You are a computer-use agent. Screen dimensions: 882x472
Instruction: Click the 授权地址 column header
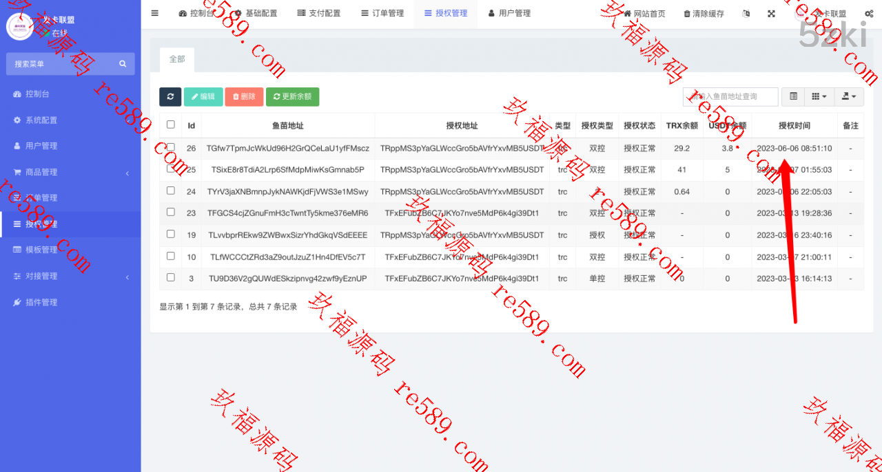point(462,126)
